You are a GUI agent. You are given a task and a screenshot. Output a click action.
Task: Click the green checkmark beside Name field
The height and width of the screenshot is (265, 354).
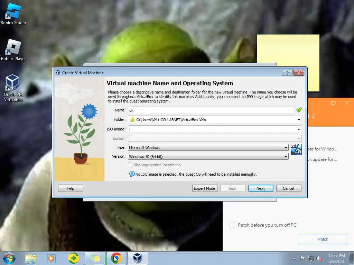tap(299, 110)
